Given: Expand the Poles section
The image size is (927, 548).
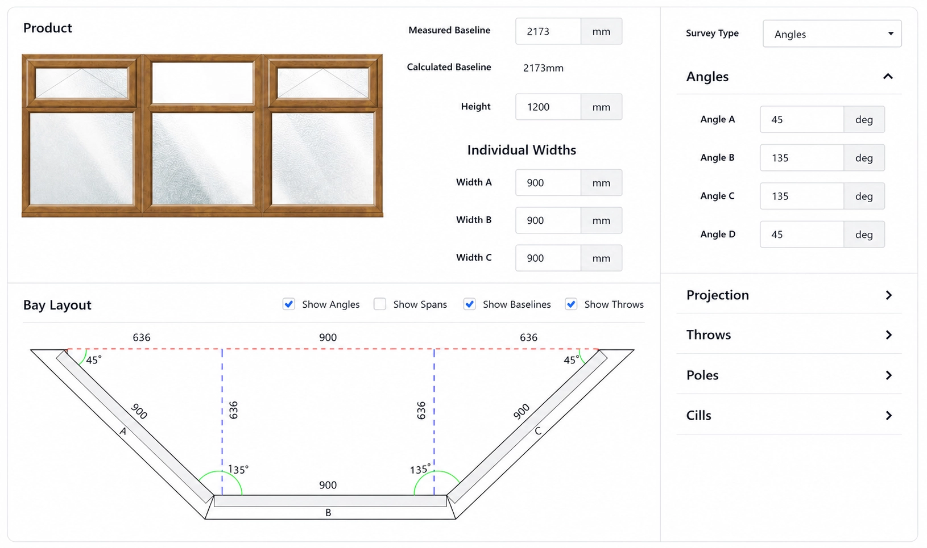Looking at the screenshot, I should (789, 375).
